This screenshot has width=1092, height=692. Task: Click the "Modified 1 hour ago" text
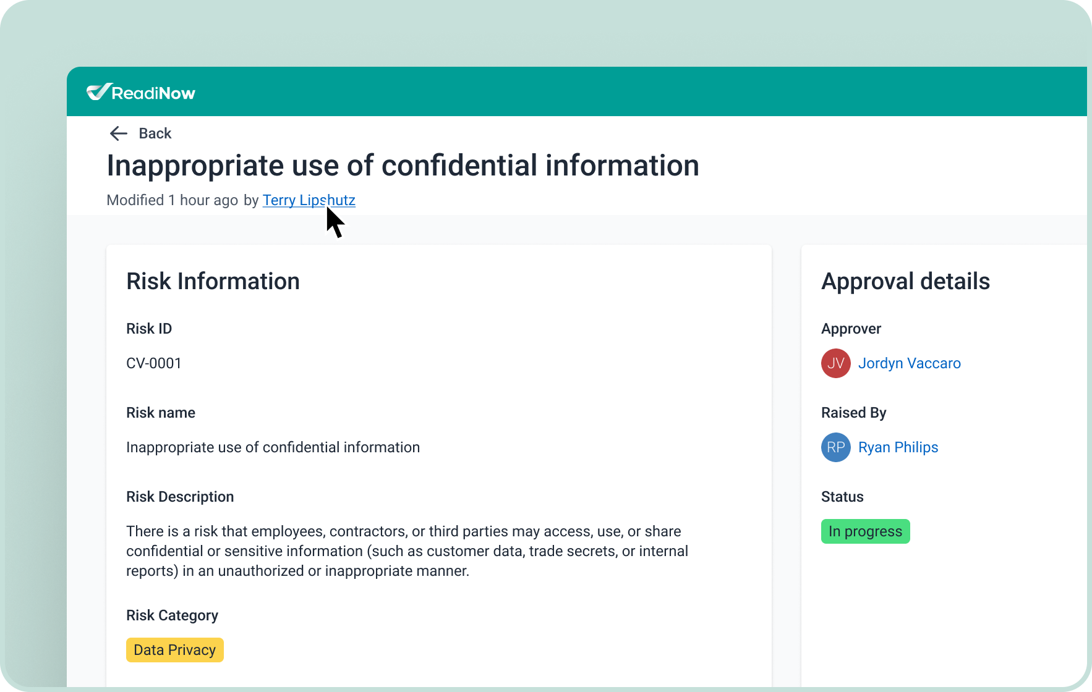172,200
